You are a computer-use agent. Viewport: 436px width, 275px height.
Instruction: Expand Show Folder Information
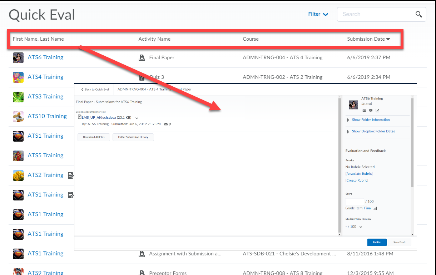pyautogui.click(x=371, y=119)
